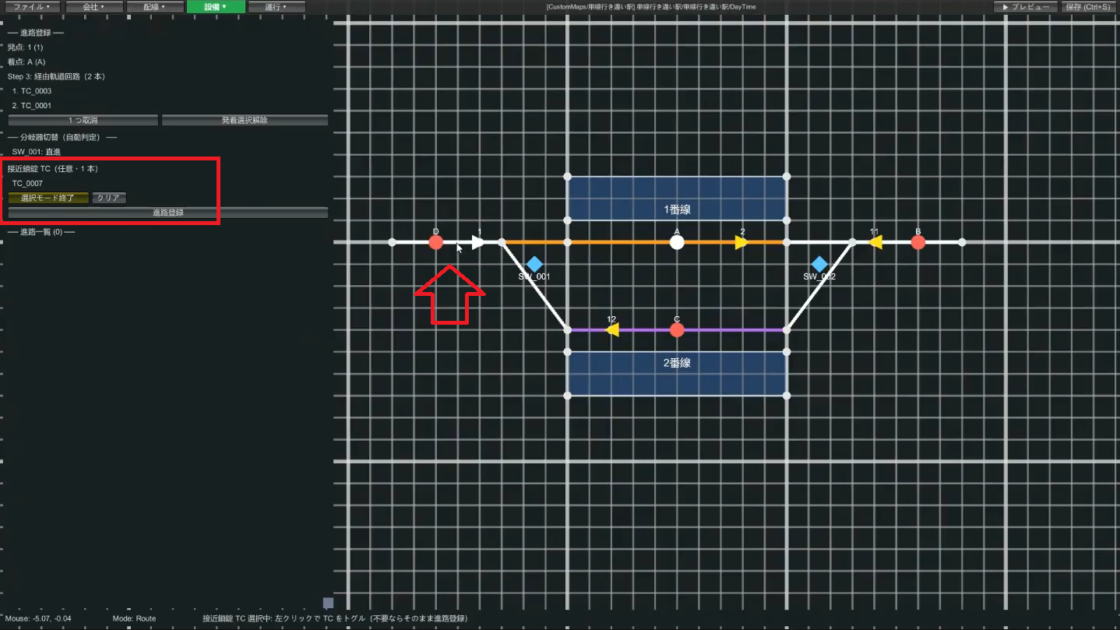Open the highlighted 設備 menu

click(x=216, y=7)
